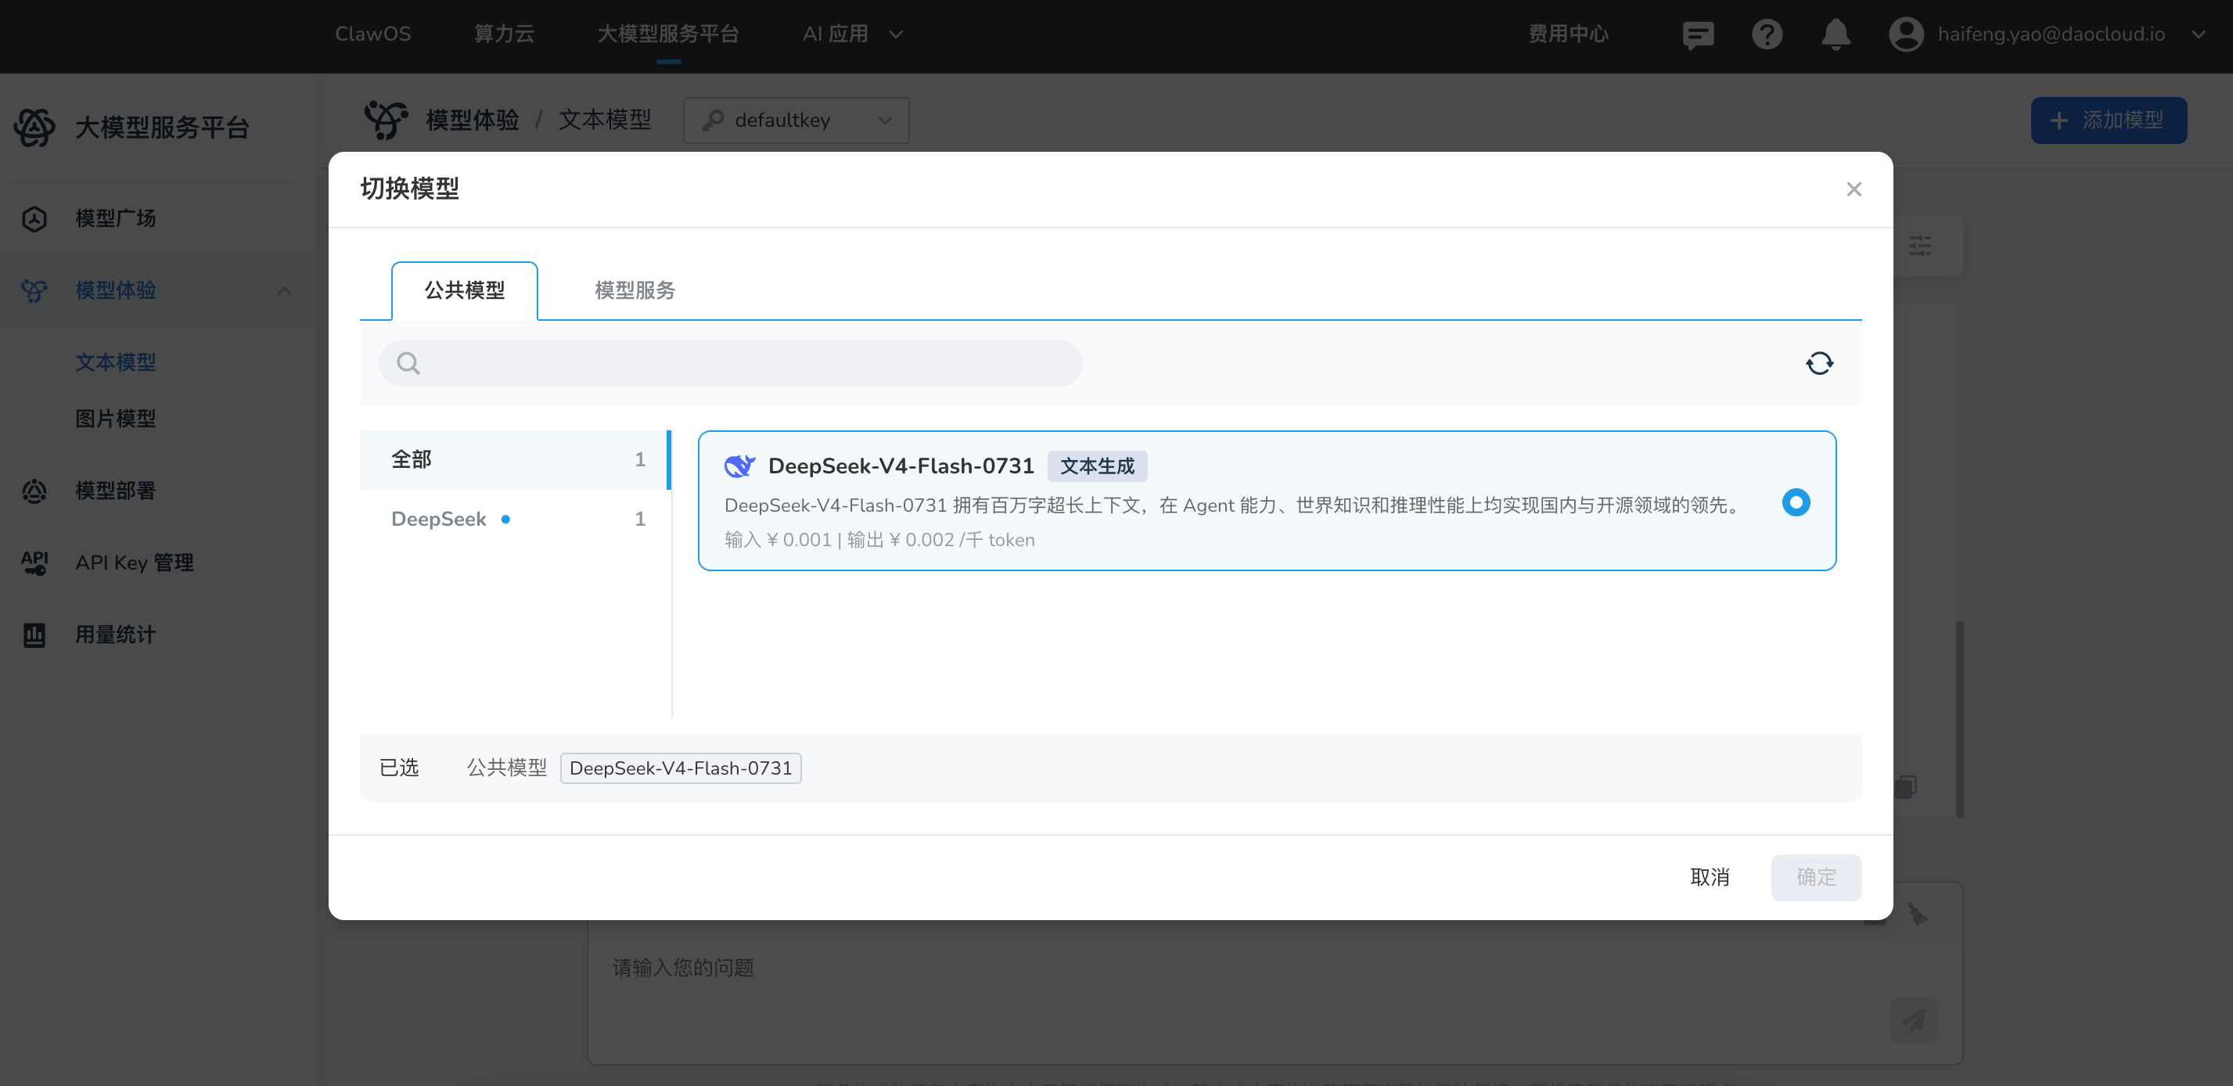
Task: Open the user account dropdown arrow
Action: point(2198,34)
